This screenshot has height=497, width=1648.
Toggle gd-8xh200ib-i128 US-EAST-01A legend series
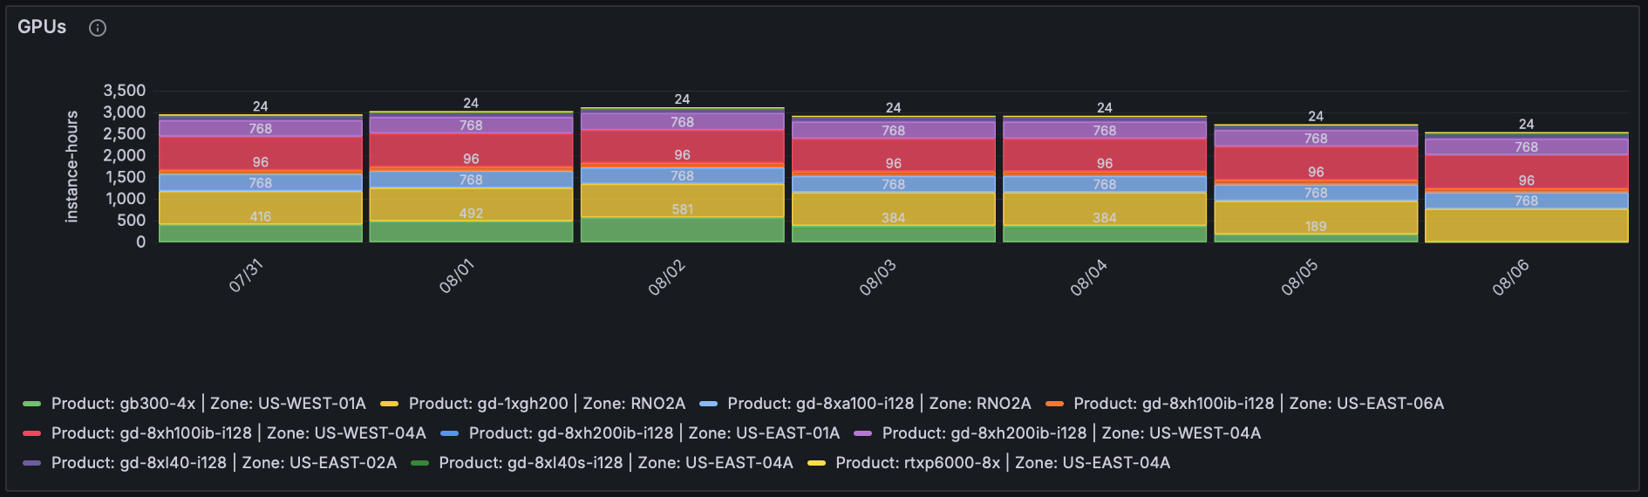click(654, 433)
